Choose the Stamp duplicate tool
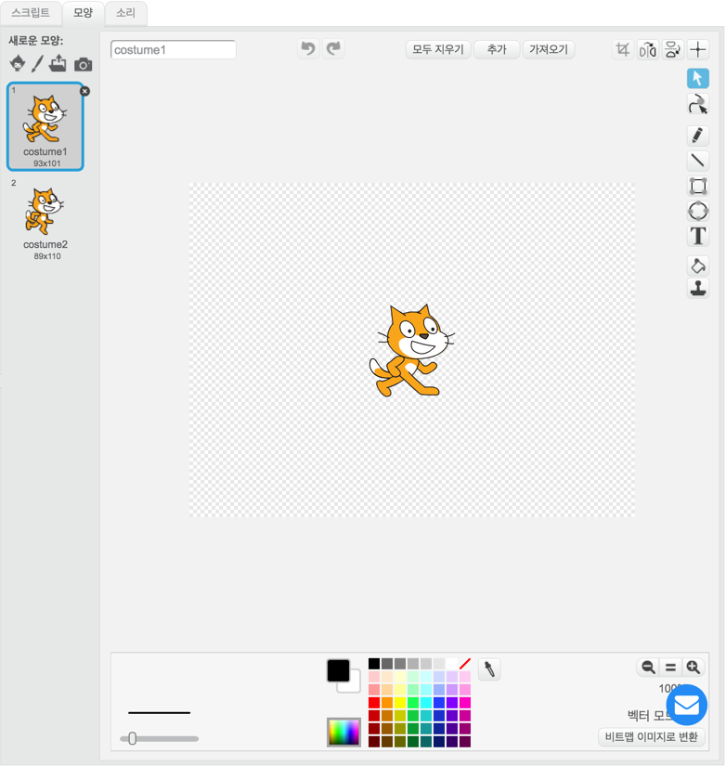 click(x=698, y=288)
